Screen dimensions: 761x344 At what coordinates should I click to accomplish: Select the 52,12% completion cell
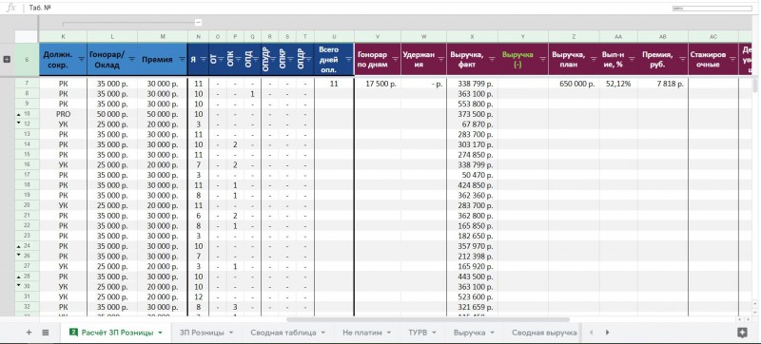point(618,84)
